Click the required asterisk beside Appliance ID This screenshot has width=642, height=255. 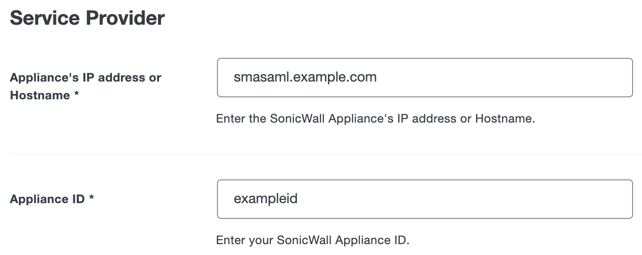pyautogui.click(x=91, y=199)
